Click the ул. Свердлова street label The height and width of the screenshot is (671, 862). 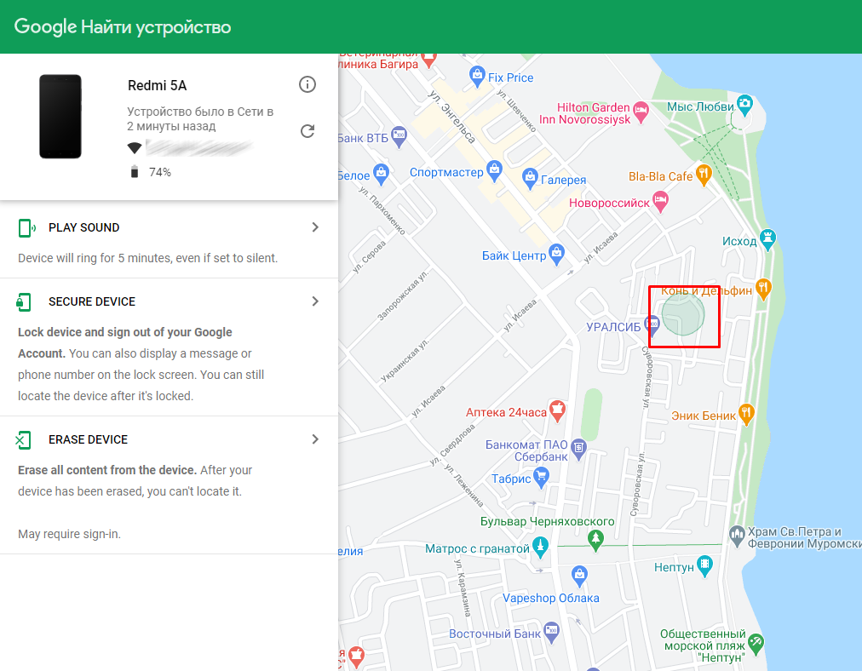[x=452, y=445]
